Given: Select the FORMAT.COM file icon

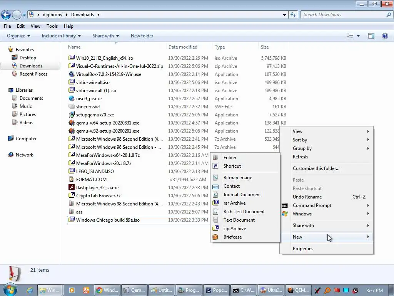Looking at the screenshot, I should [72, 180].
